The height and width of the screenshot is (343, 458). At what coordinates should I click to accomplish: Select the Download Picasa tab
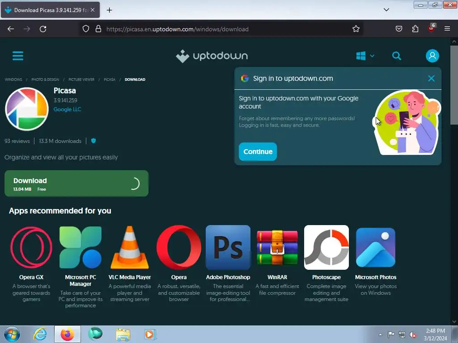coord(50,10)
